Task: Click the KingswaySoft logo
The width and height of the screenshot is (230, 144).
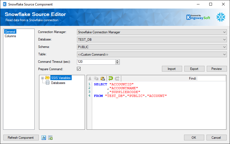Action: click(x=198, y=17)
